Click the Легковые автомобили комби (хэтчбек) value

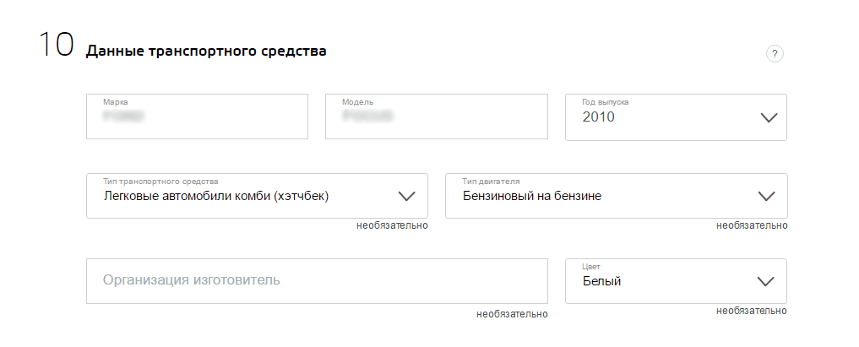(215, 197)
